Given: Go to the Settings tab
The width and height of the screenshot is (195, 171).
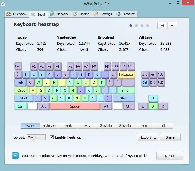Looking at the screenshot, I should point(104,14).
